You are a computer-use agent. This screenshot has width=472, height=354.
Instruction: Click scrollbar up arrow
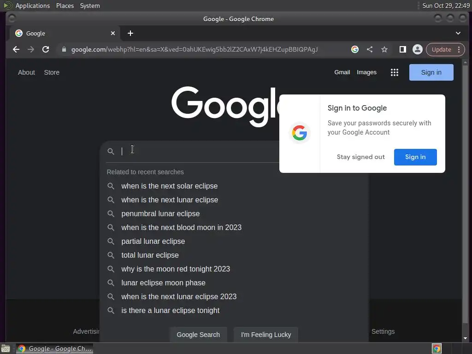click(x=466, y=62)
